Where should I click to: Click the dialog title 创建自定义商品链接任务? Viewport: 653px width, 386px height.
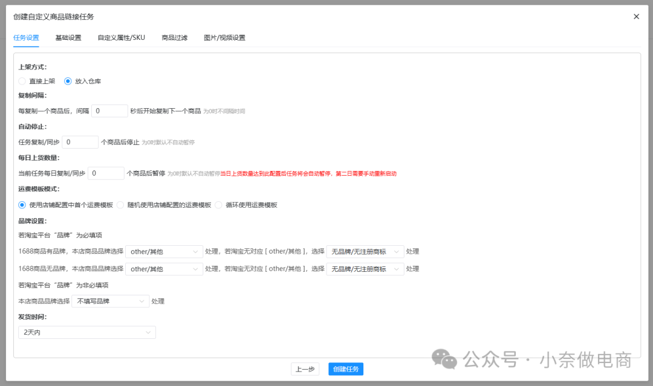coord(54,17)
